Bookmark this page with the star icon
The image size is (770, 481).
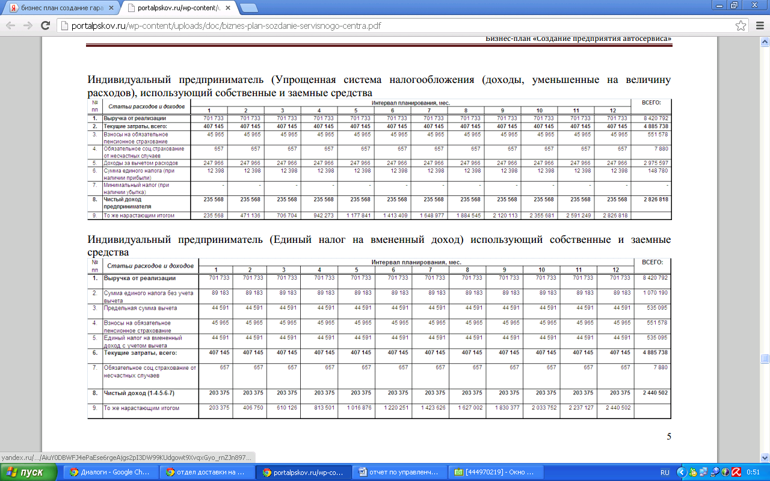(x=741, y=26)
